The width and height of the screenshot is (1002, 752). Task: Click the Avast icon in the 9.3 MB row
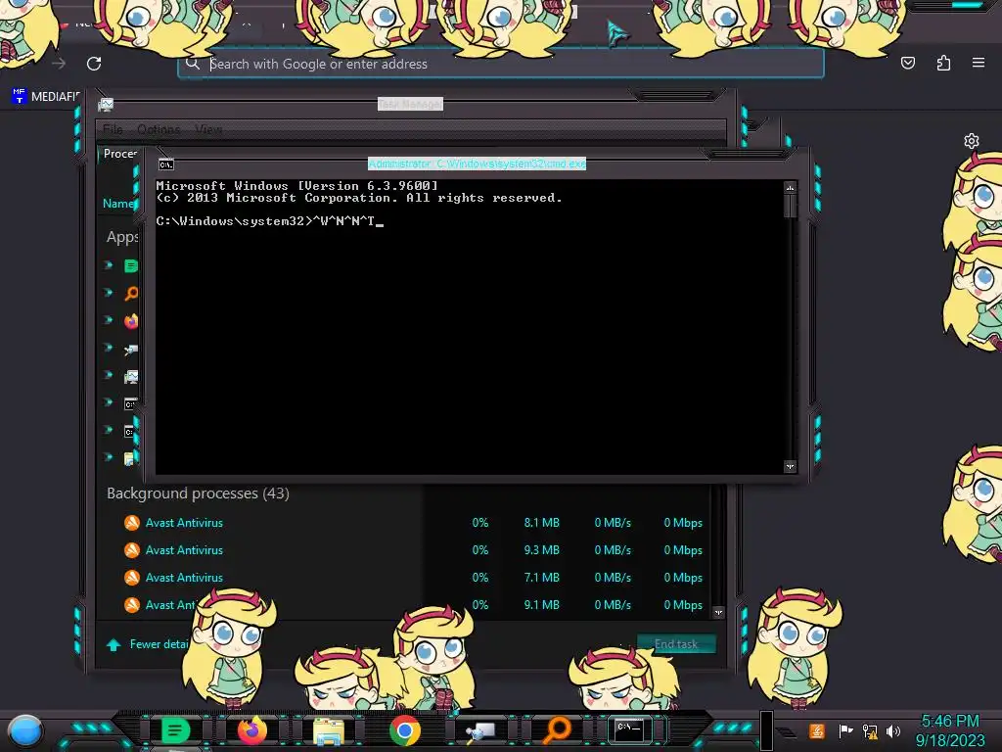132,550
